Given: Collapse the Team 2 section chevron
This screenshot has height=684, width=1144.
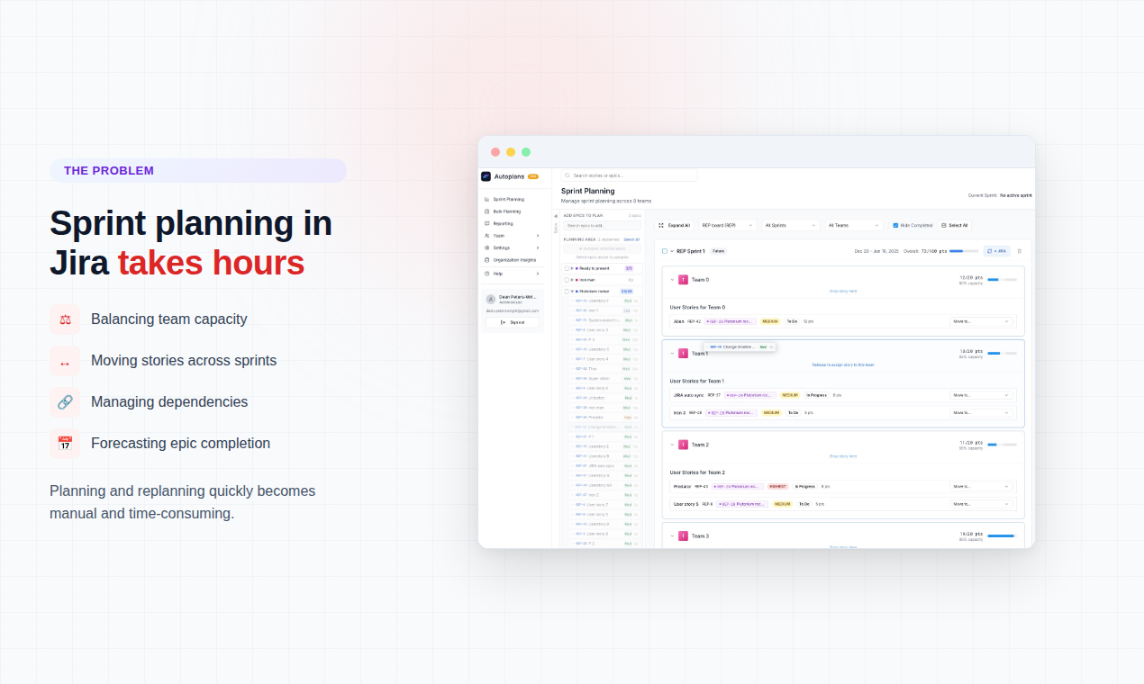Looking at the screenshot, I should 672,445.
